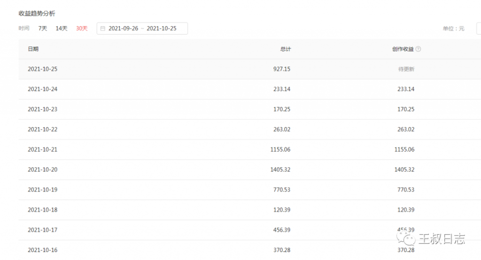
Task: Open the date range picker field
Action: pos(142,29)
